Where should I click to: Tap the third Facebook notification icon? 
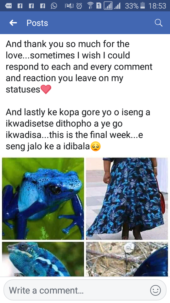click(x=42, y=6)
